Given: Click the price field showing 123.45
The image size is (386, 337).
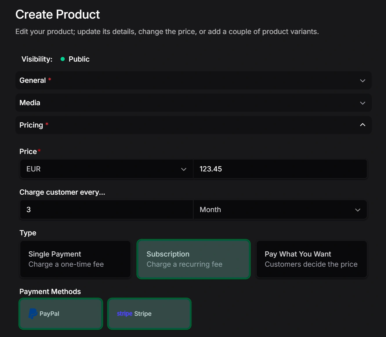Looking at the screenshot, I should click(280, 169).
